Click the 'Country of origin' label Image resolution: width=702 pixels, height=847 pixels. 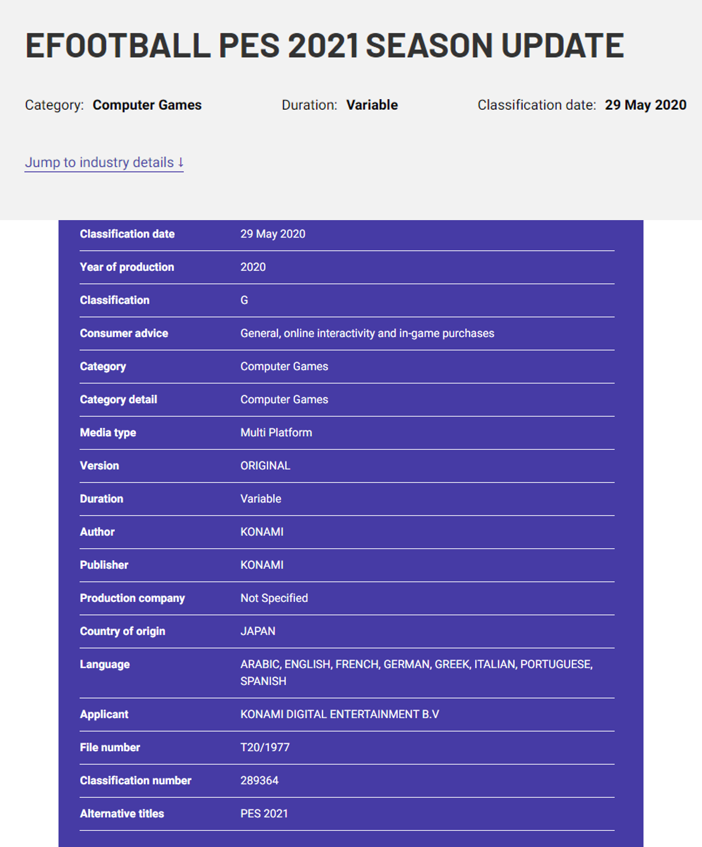click(123, 631)
